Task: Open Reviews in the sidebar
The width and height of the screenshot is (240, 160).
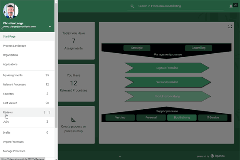Action: coord(27,112)
